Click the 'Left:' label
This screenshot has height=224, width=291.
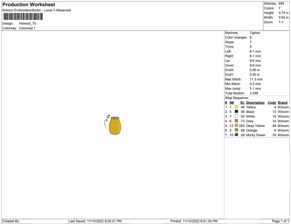pos(228,51)
